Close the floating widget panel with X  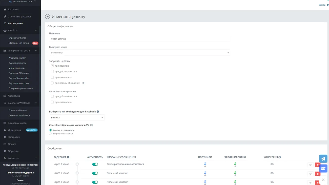pos(323,180)
